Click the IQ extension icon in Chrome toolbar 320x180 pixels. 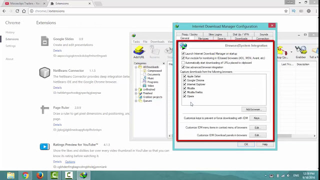tap(293, 11)
